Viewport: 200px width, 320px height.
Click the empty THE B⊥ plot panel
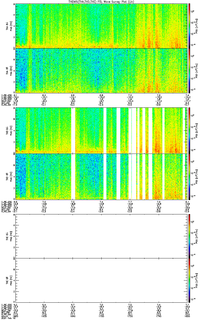coord(101,236)
